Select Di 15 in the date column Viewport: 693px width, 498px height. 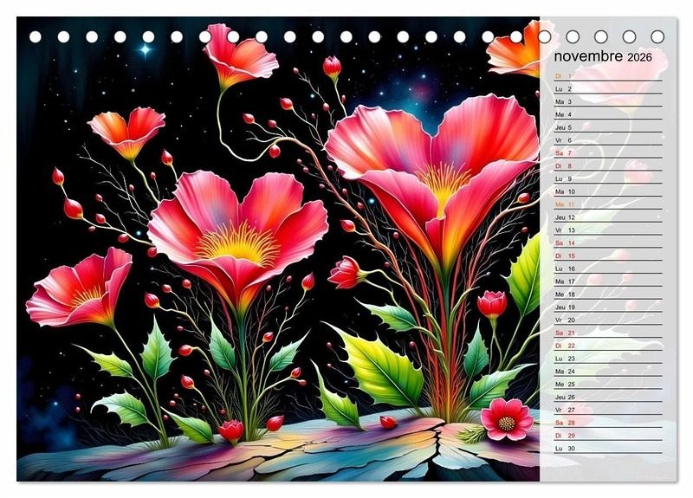point(564,256)
